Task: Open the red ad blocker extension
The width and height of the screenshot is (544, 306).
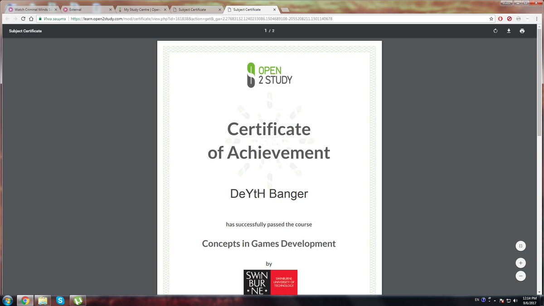Action: 510,19
